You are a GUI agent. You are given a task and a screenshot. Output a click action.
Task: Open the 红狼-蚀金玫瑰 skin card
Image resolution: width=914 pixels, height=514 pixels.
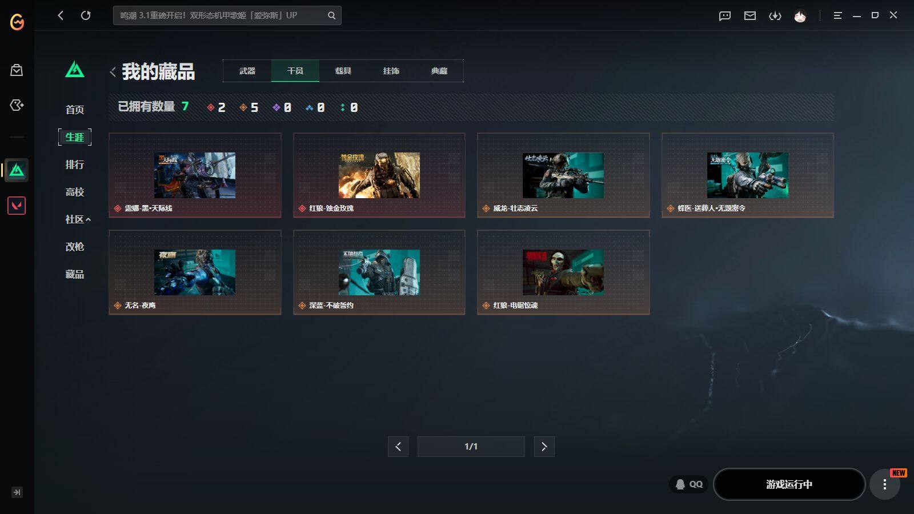[x=379, y=175]
